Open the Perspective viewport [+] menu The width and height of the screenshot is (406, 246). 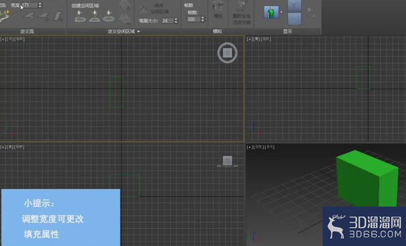point(250,147)
